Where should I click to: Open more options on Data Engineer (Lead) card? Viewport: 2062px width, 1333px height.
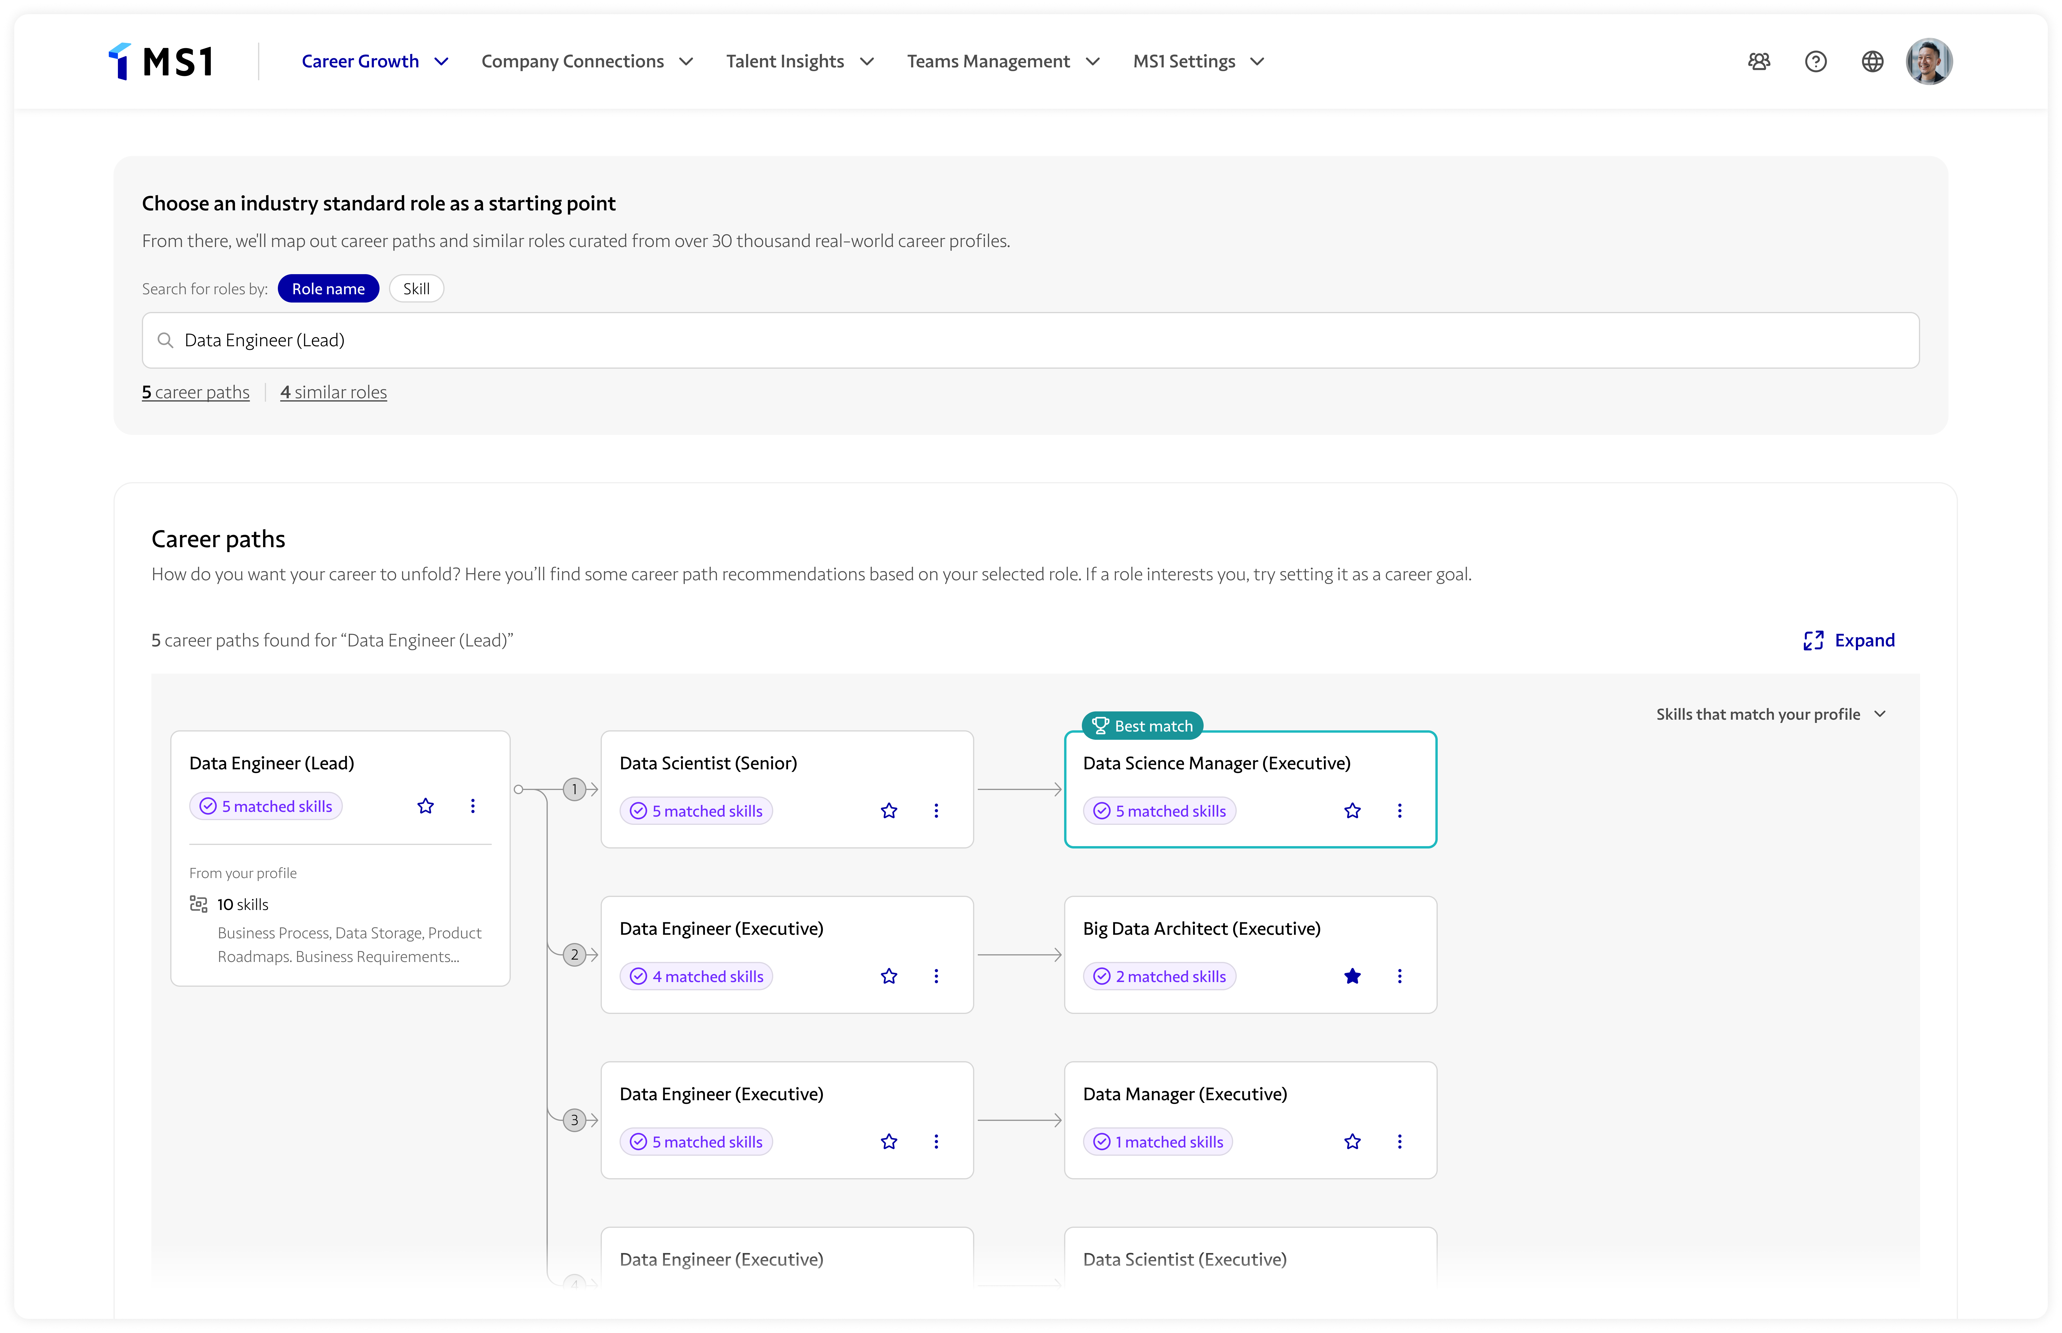473,806
